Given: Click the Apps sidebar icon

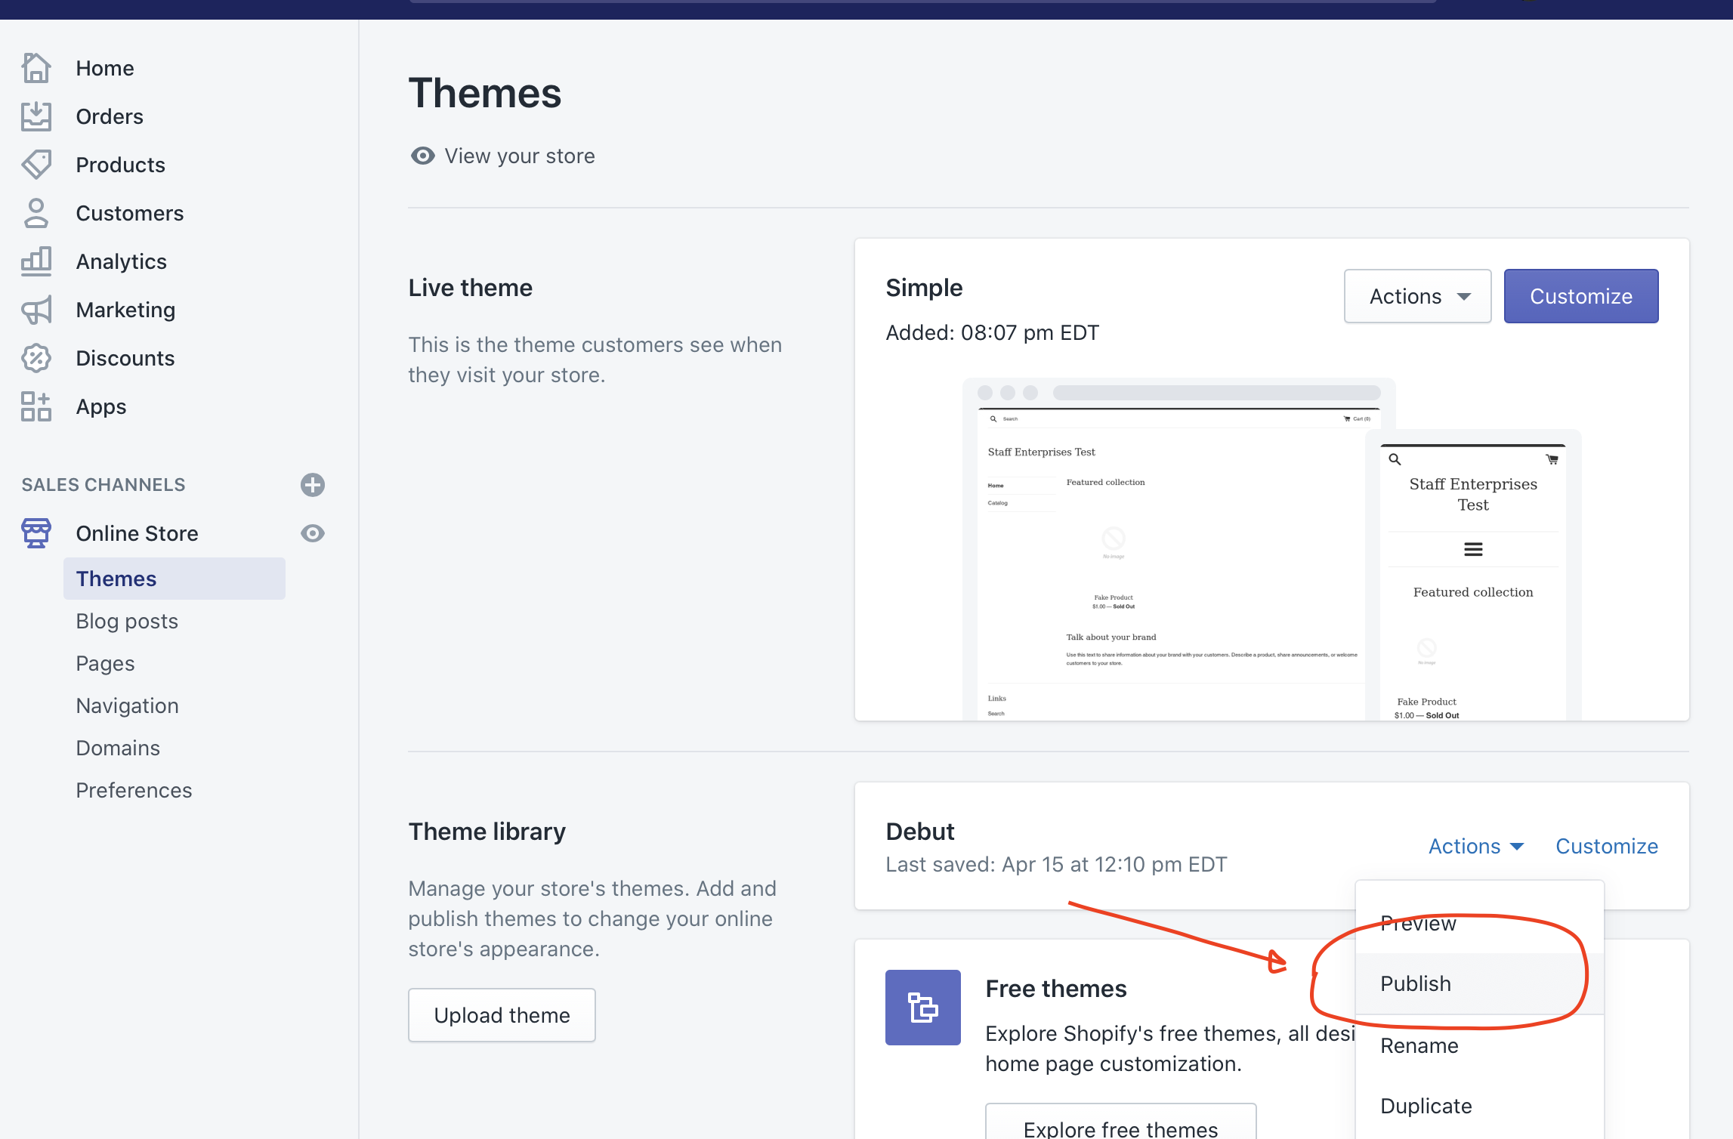Looking at the screenshot, I should tap(34, 406).
